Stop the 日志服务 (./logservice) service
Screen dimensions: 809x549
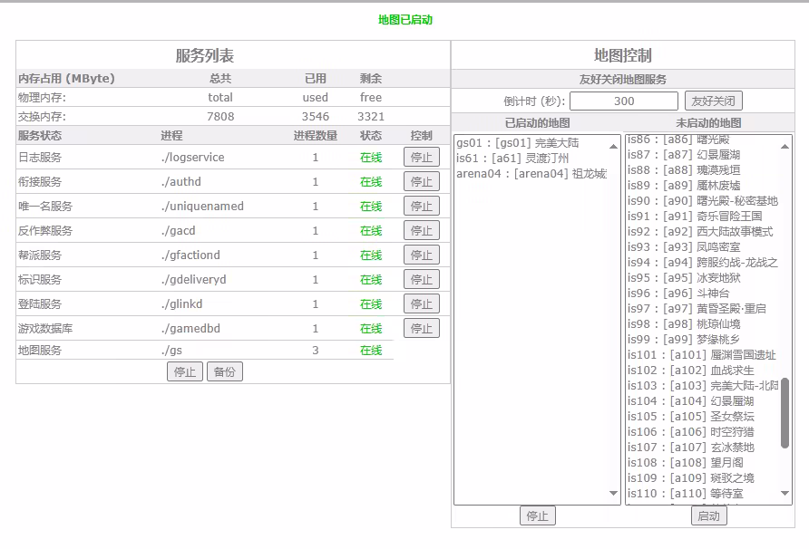421,157
